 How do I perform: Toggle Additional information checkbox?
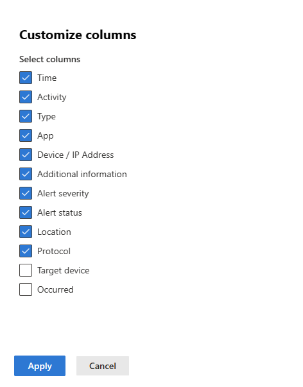pyautogui.click(x=26, y=174)
